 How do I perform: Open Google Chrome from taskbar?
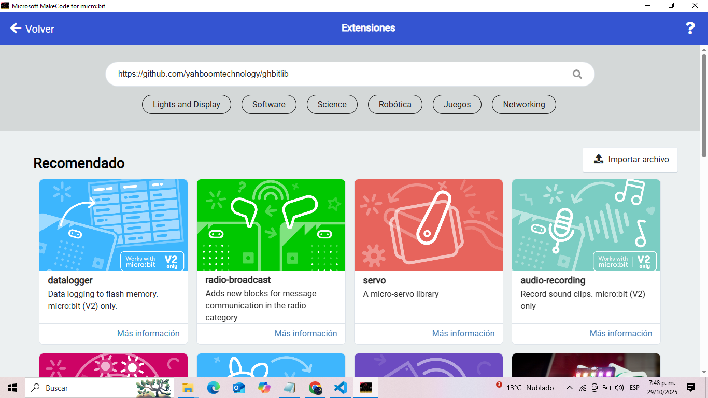[x=315, y=388]
